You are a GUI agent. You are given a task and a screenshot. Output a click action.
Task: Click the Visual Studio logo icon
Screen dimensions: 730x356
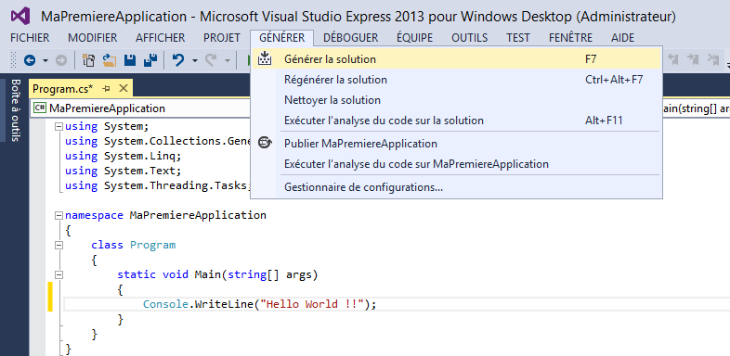(x=20, y=17)
